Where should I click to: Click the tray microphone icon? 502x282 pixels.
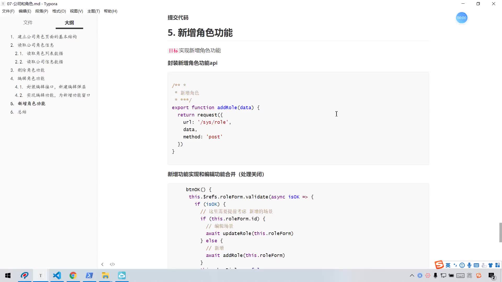[x=435, y=275]
